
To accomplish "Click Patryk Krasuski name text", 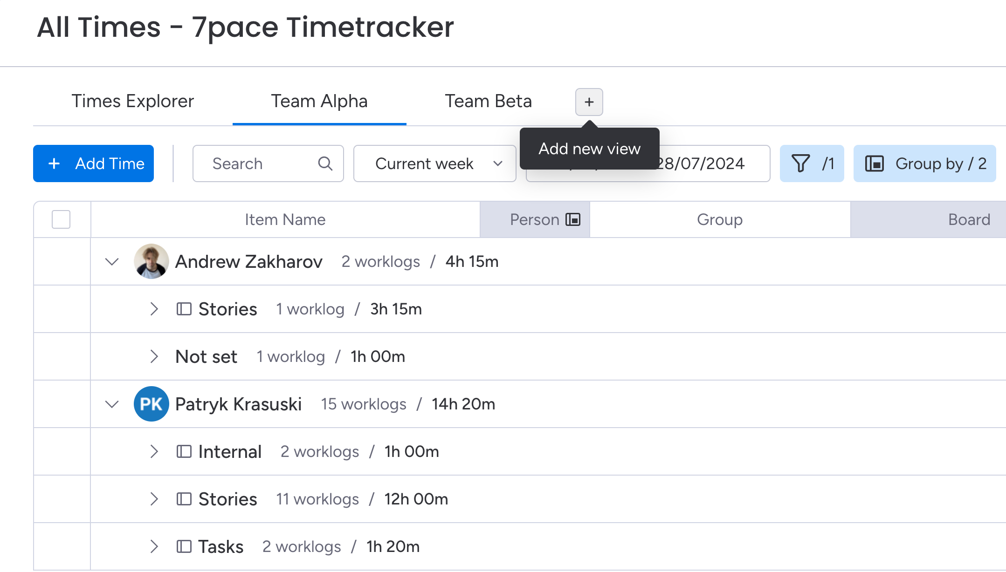I will tap(238, 404).
